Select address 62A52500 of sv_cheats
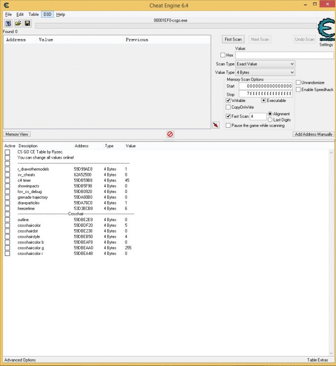This screenshot has height=366, width=336. (83, 174)
